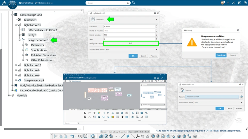Click OK in the Custom Light Lattice.10 dialog
This screenshot has width=248, height=139.
220,108
